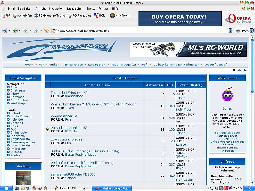This screenshot has width=255, height=191.
Task: Click the ML's RC-WORLD advertisement banner
Action: point(188,49)
